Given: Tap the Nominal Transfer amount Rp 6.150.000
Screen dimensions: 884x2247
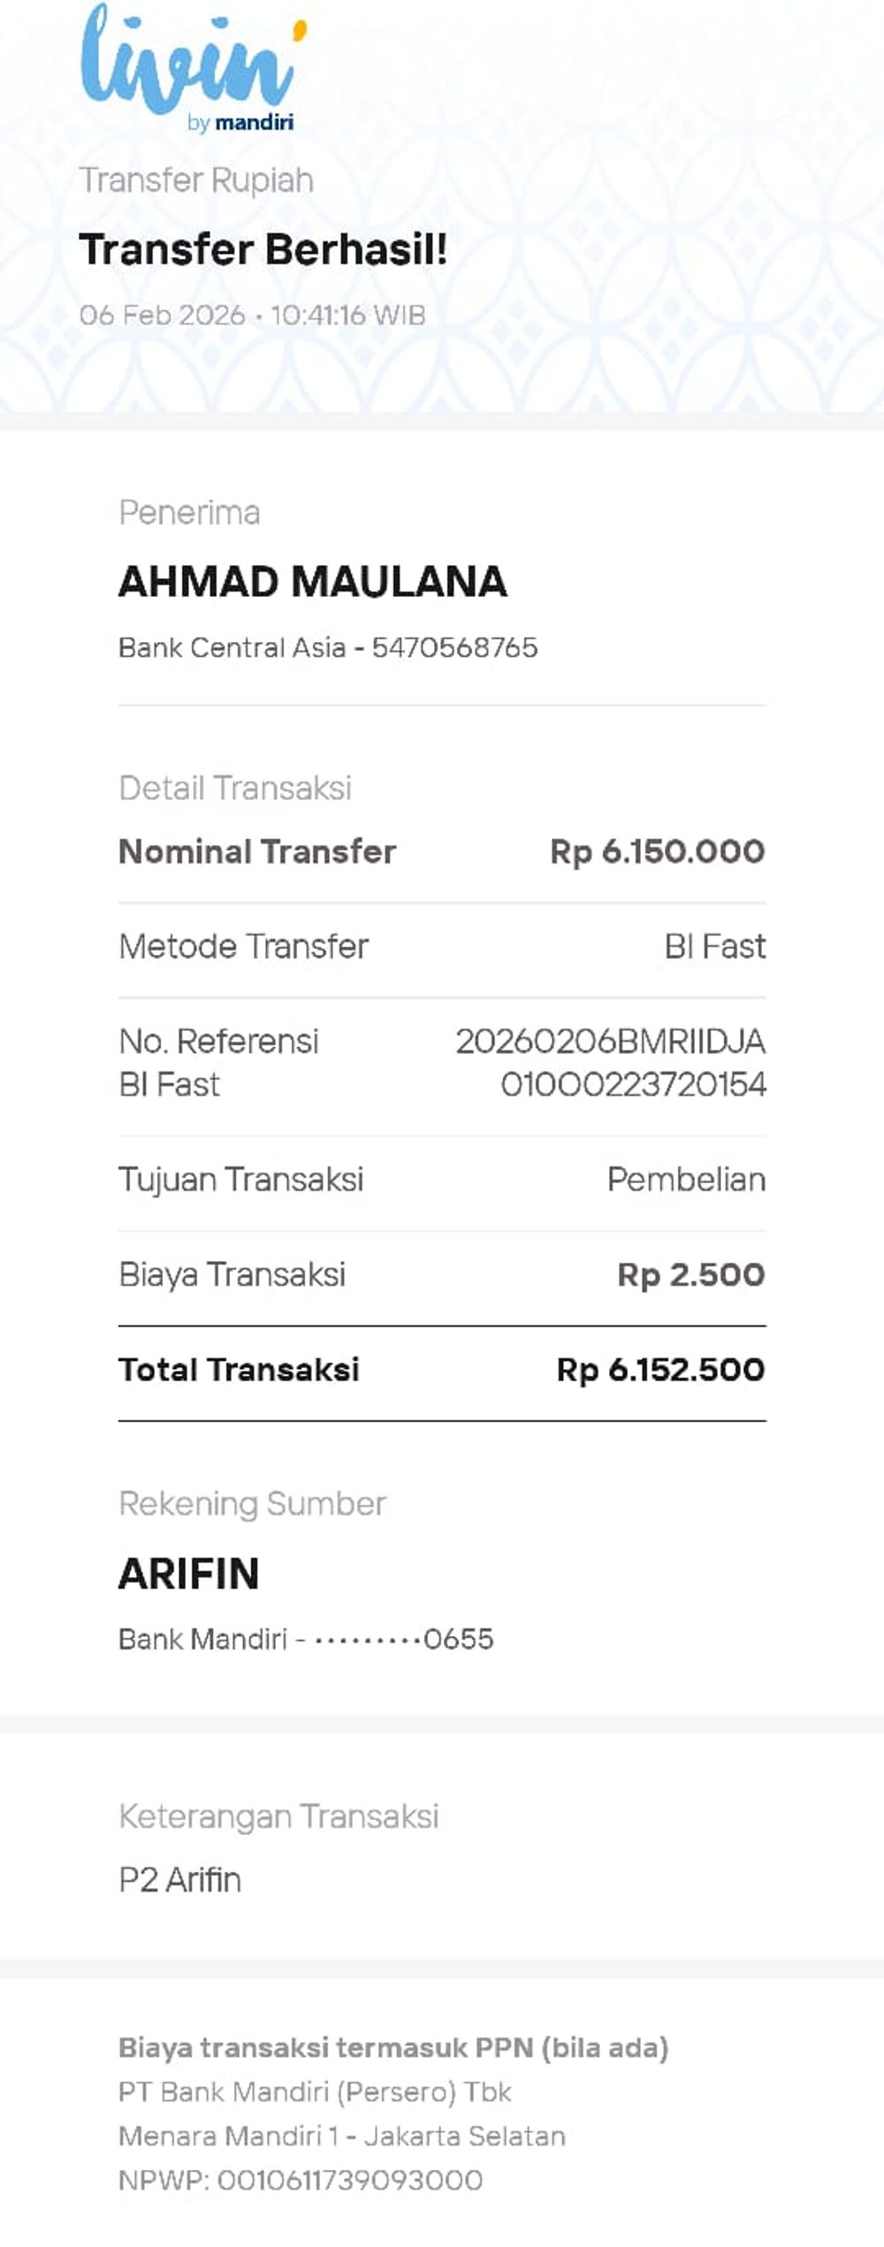Looking at the screenshot, I should pos(657,852).
